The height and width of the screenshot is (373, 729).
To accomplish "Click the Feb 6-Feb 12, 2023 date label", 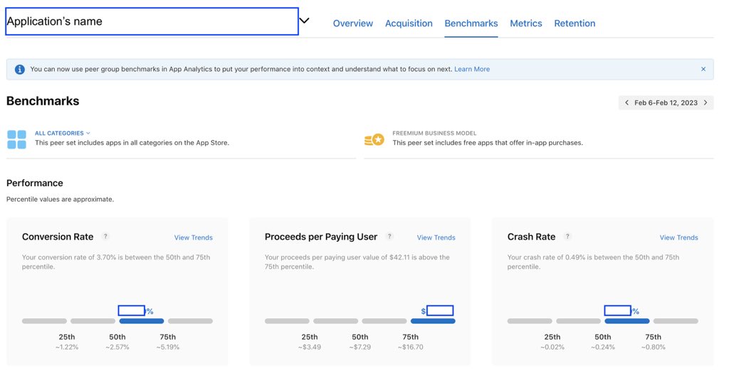I will pos(666,103).
